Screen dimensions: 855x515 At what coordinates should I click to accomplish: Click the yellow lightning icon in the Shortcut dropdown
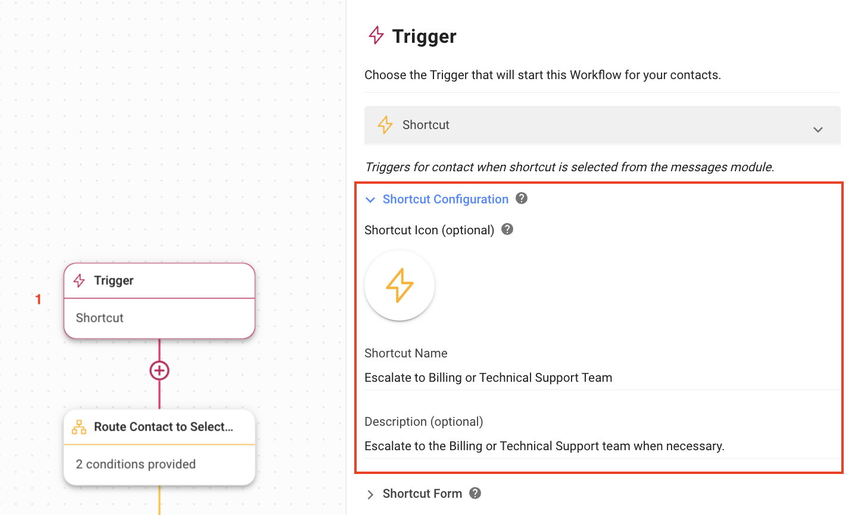[385, 125]
